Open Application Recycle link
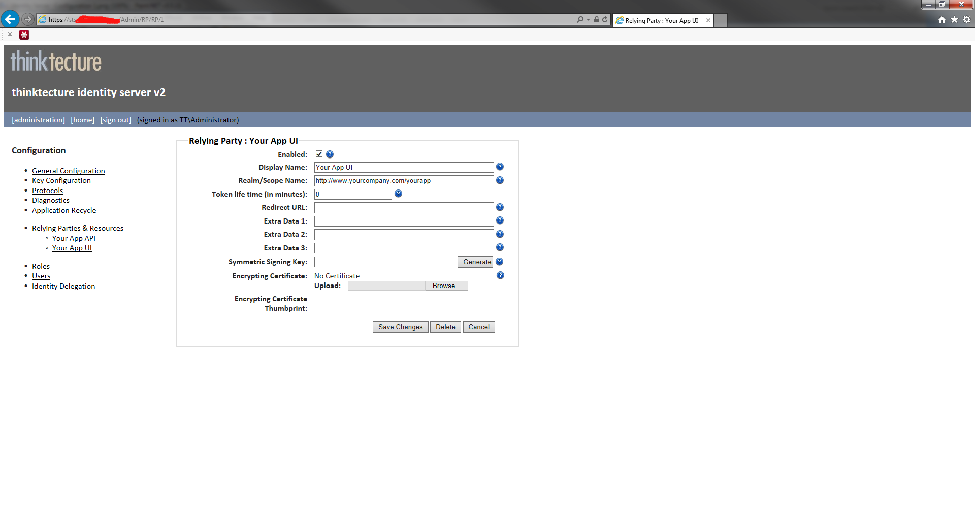 (x=64, y=210)
